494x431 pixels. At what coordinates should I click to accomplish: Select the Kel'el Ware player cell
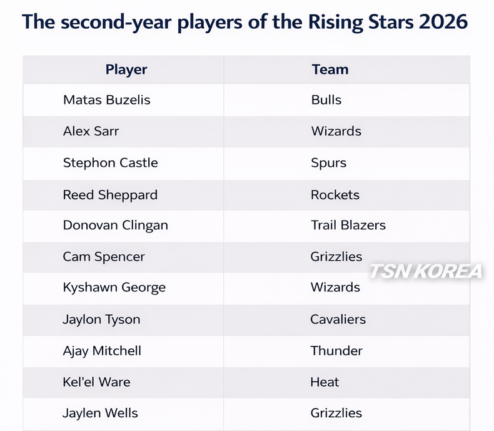[96, 382]
